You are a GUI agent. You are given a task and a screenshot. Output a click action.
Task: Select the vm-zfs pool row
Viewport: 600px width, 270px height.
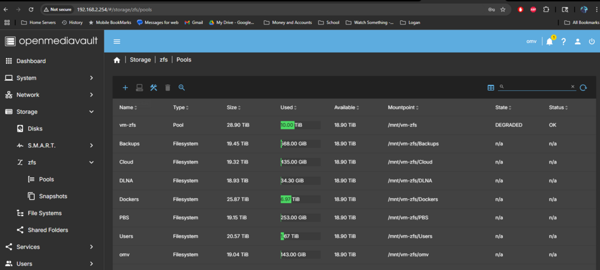[355, 125]
